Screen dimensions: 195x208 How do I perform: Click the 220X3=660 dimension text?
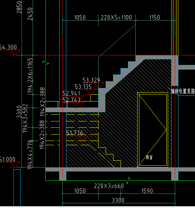[109, 186]
